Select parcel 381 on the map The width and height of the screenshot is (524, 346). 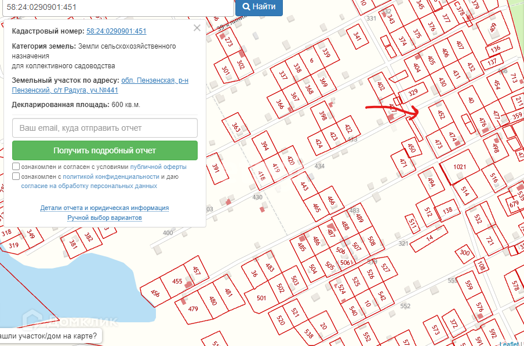[x=73, y=245]
